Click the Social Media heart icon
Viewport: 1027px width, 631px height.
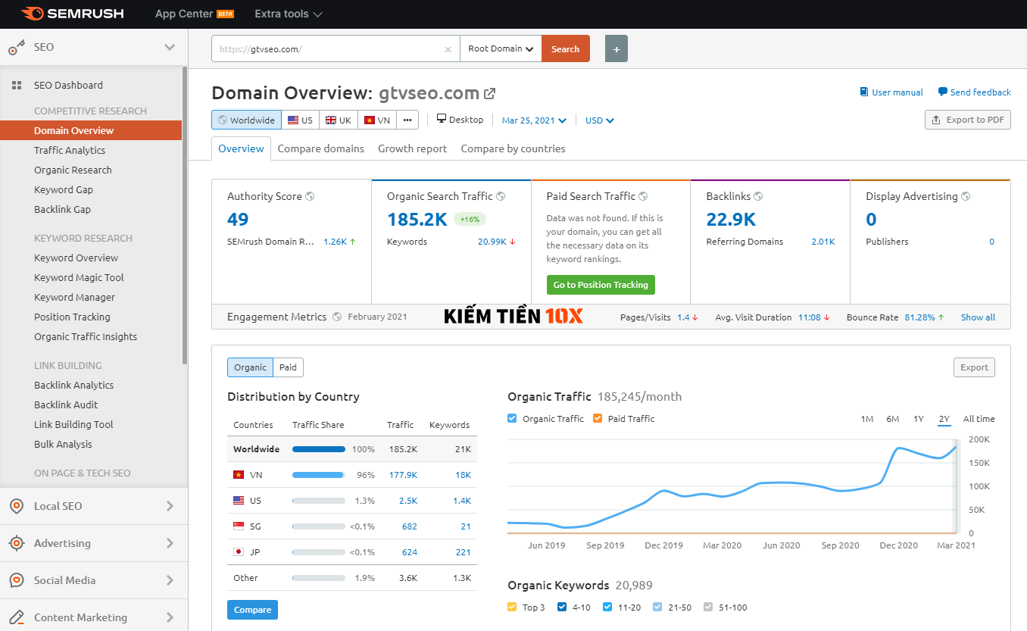[x=17, y=580]
